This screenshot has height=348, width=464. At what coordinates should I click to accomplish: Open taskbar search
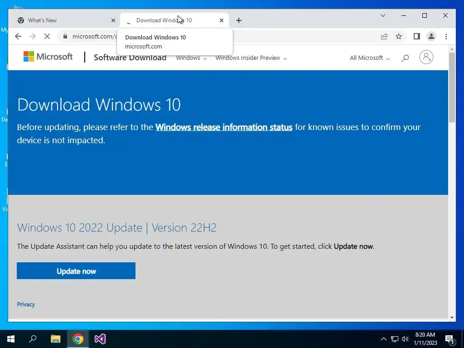[33, 339]
